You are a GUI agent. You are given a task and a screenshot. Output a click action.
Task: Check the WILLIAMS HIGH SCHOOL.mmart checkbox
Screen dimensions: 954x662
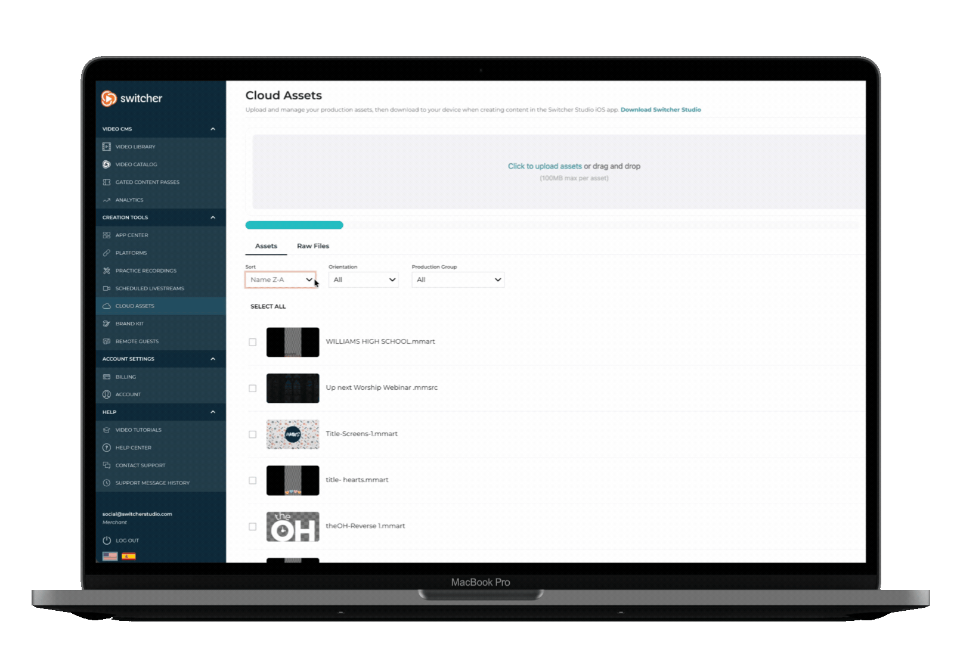pyautogui.click(x=253, y=342)
